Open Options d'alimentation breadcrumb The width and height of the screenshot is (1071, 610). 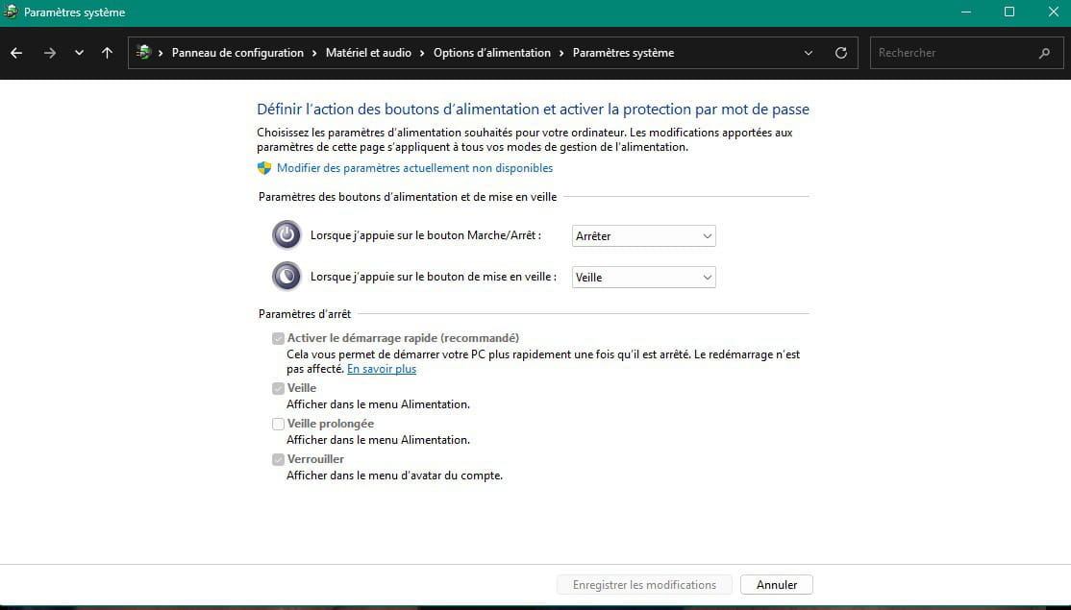click(492, 53)
